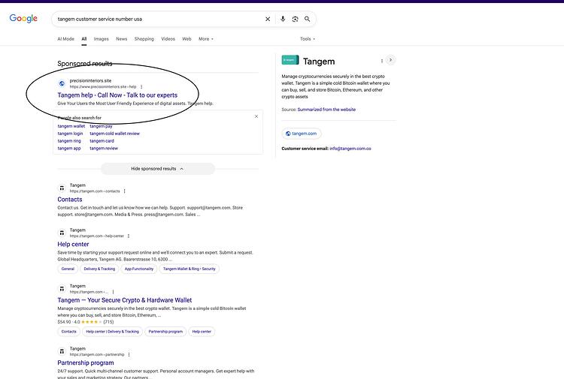Click the Contacts sitelink chip

tap(68, 332)
